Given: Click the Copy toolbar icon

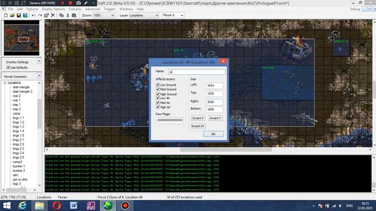Looking at the screenshot, I should pos(61,16).
